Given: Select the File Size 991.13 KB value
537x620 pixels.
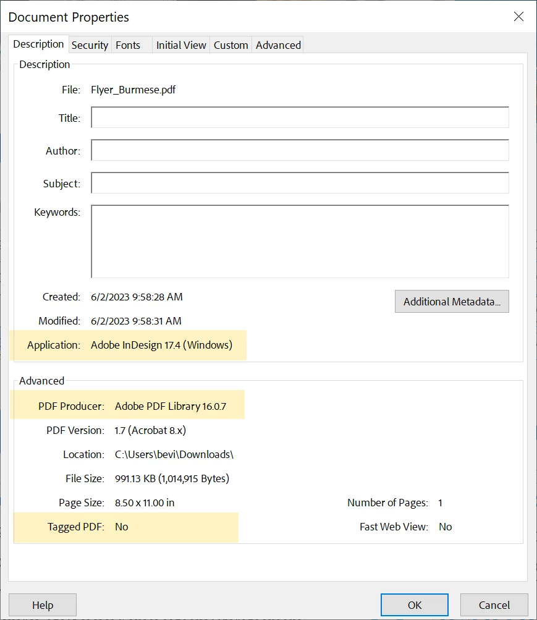Looking at the screenshot, I should coord(172,479).
